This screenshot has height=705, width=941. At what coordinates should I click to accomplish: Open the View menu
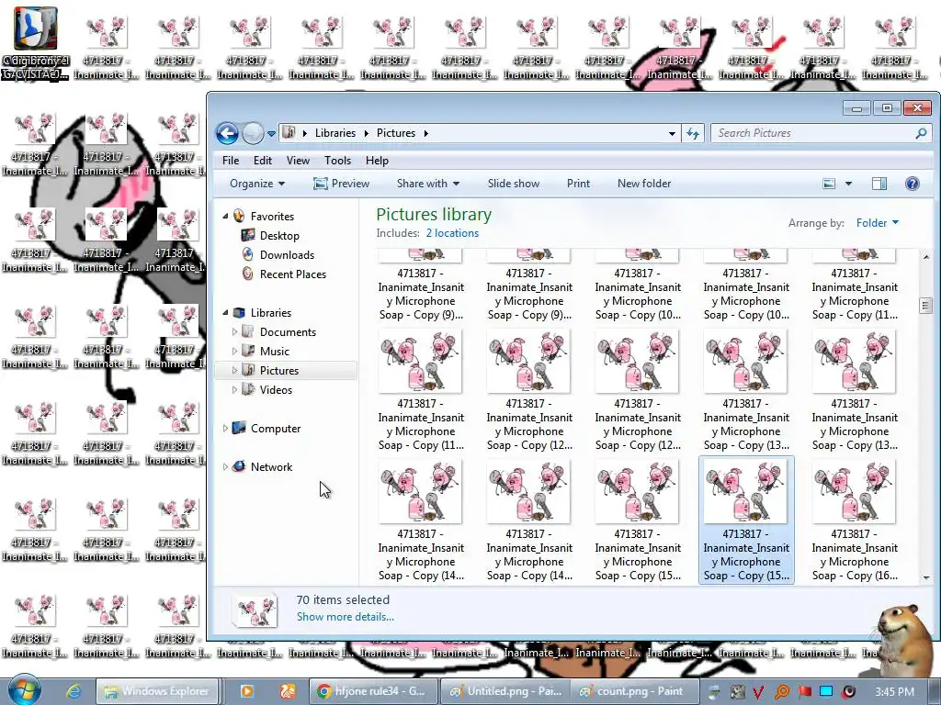(x=298, y=161)
